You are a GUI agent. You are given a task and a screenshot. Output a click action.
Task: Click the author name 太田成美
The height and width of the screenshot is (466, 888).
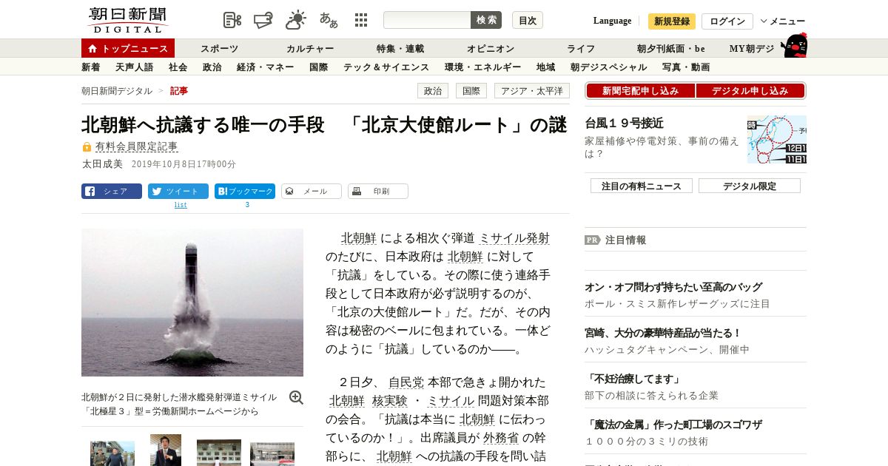(102, 164)
